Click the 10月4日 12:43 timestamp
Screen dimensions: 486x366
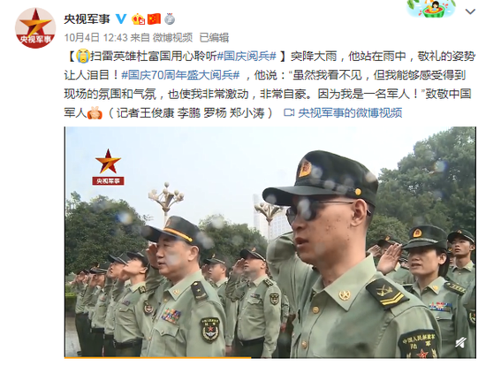coord(95,37)
